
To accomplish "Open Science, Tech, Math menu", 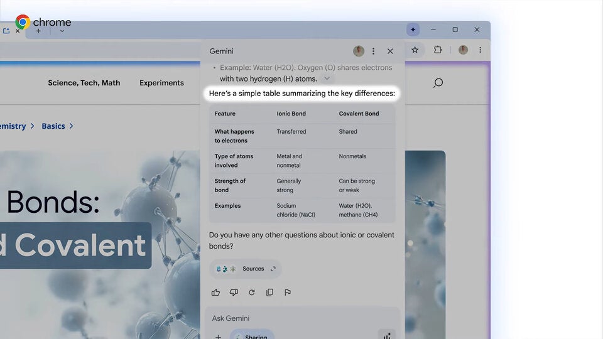I will pos(84,83).
